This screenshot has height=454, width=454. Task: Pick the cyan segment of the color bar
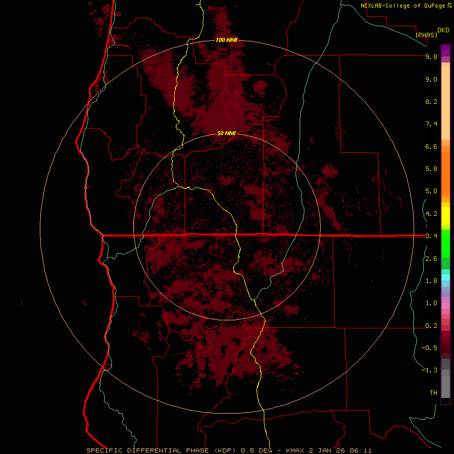pos(445,277)
